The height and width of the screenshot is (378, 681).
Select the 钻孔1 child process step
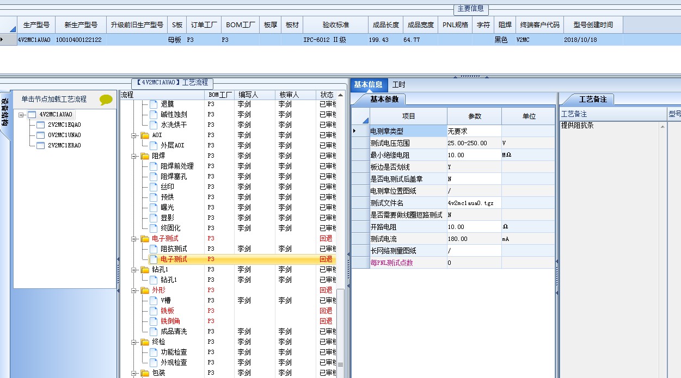169,280
